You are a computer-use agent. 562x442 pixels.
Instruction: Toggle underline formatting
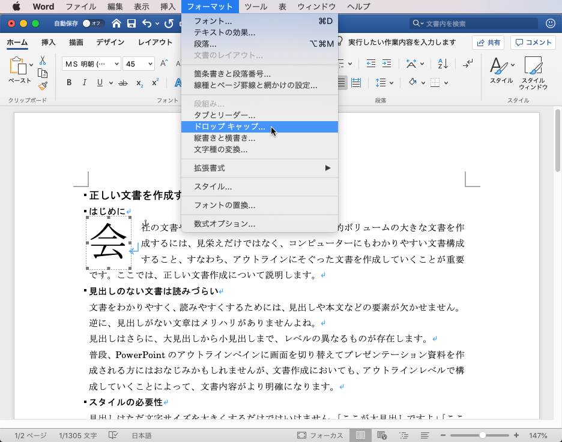(100, 83)
